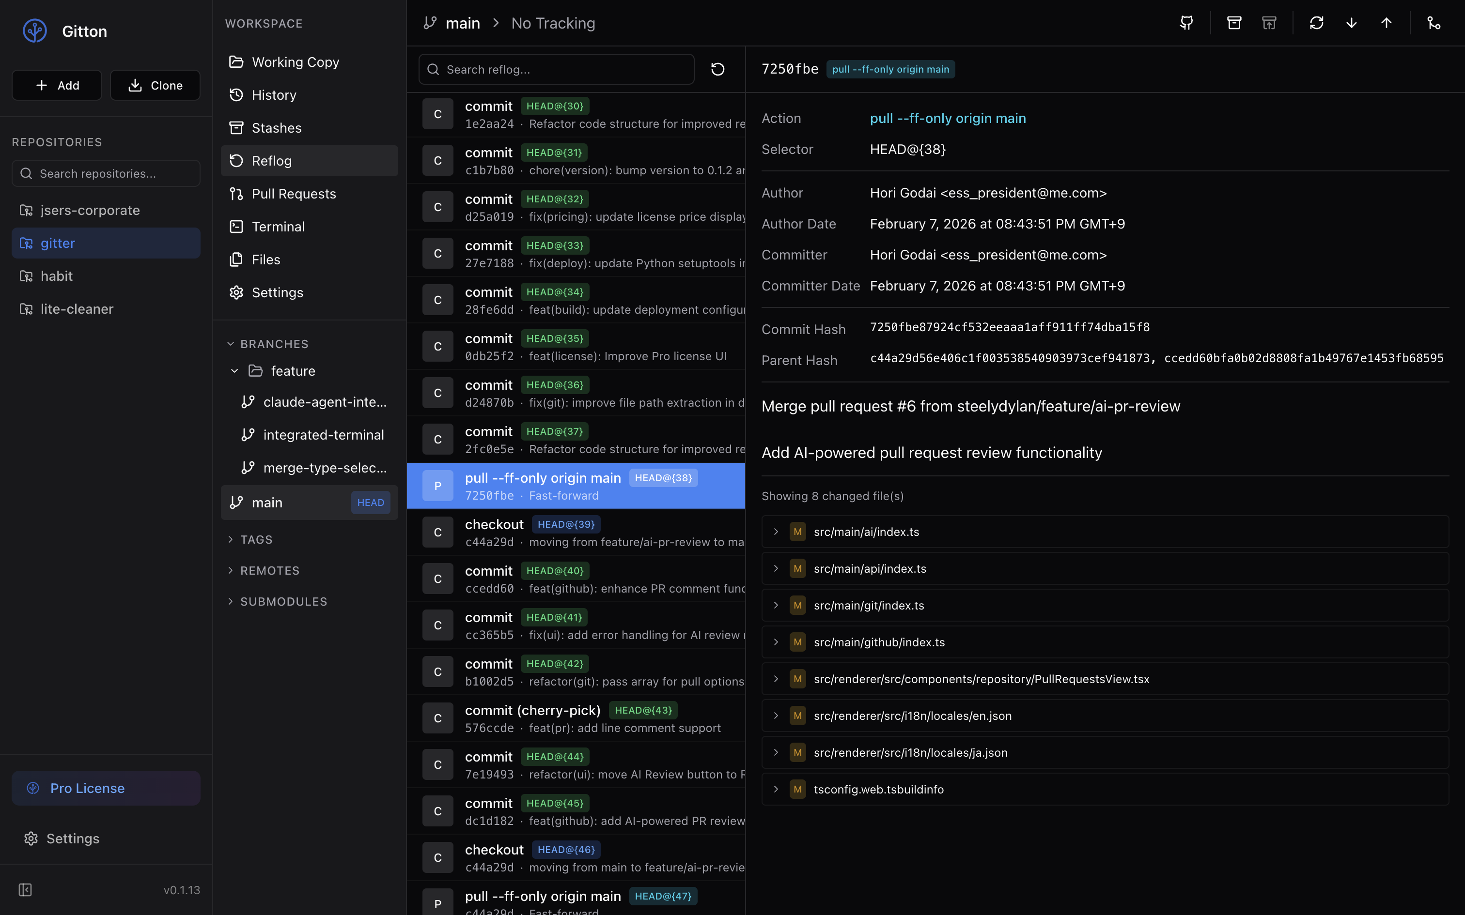Click the pop stash icon in toolbar
Image resolution: width=1465 pixels, height=915 pixels.
pos(1269,23)
